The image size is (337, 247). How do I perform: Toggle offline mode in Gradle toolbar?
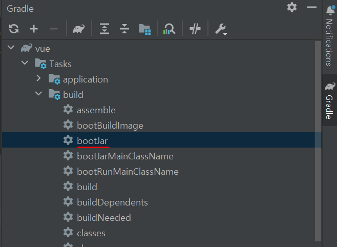(195, 29)
